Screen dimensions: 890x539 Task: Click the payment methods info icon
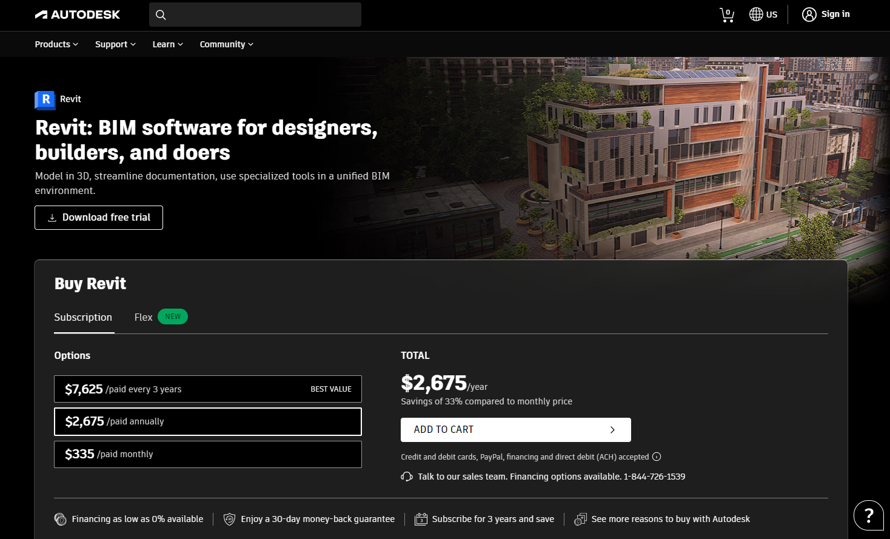pos(657,457)
